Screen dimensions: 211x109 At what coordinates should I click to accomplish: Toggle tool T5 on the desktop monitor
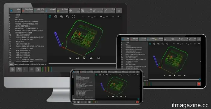tap(107, 17)
